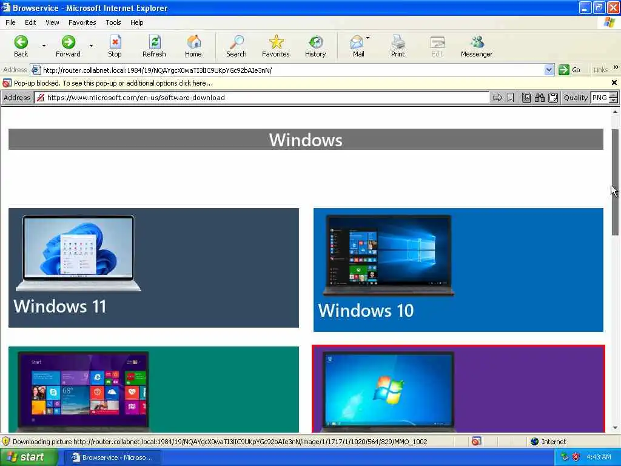The width and height of the screenshot is (621, 466).
Task: Click the page vertical scrollbar thumb
Action: (615, 182)
